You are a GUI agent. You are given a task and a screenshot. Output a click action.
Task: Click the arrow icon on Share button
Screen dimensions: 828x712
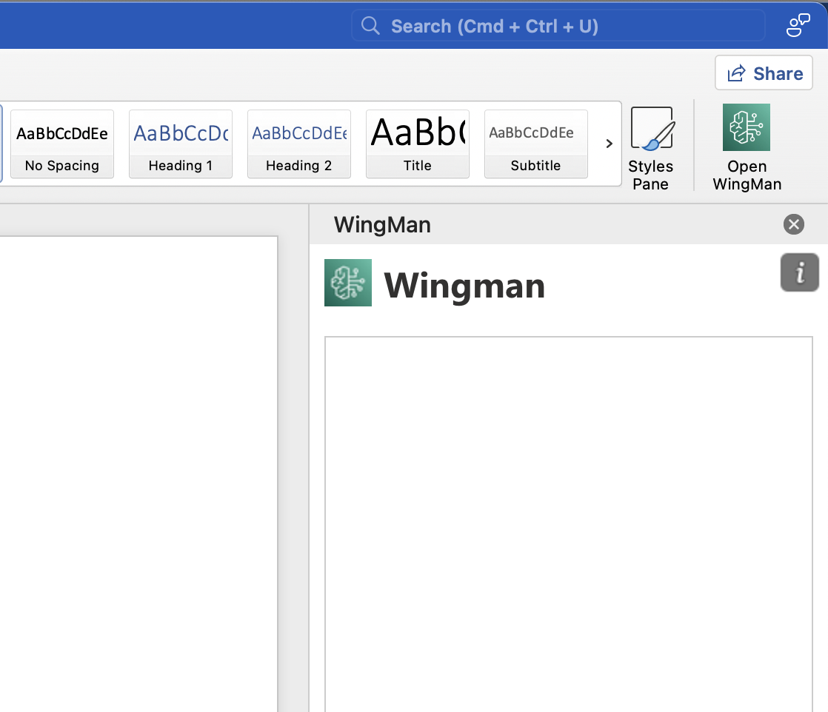736,74
